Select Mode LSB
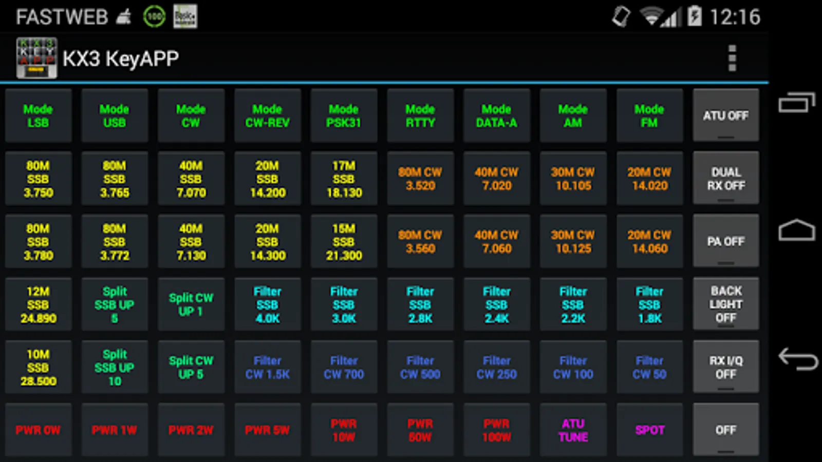The height and width of the screenshot is (462, 822). point(38,115)
